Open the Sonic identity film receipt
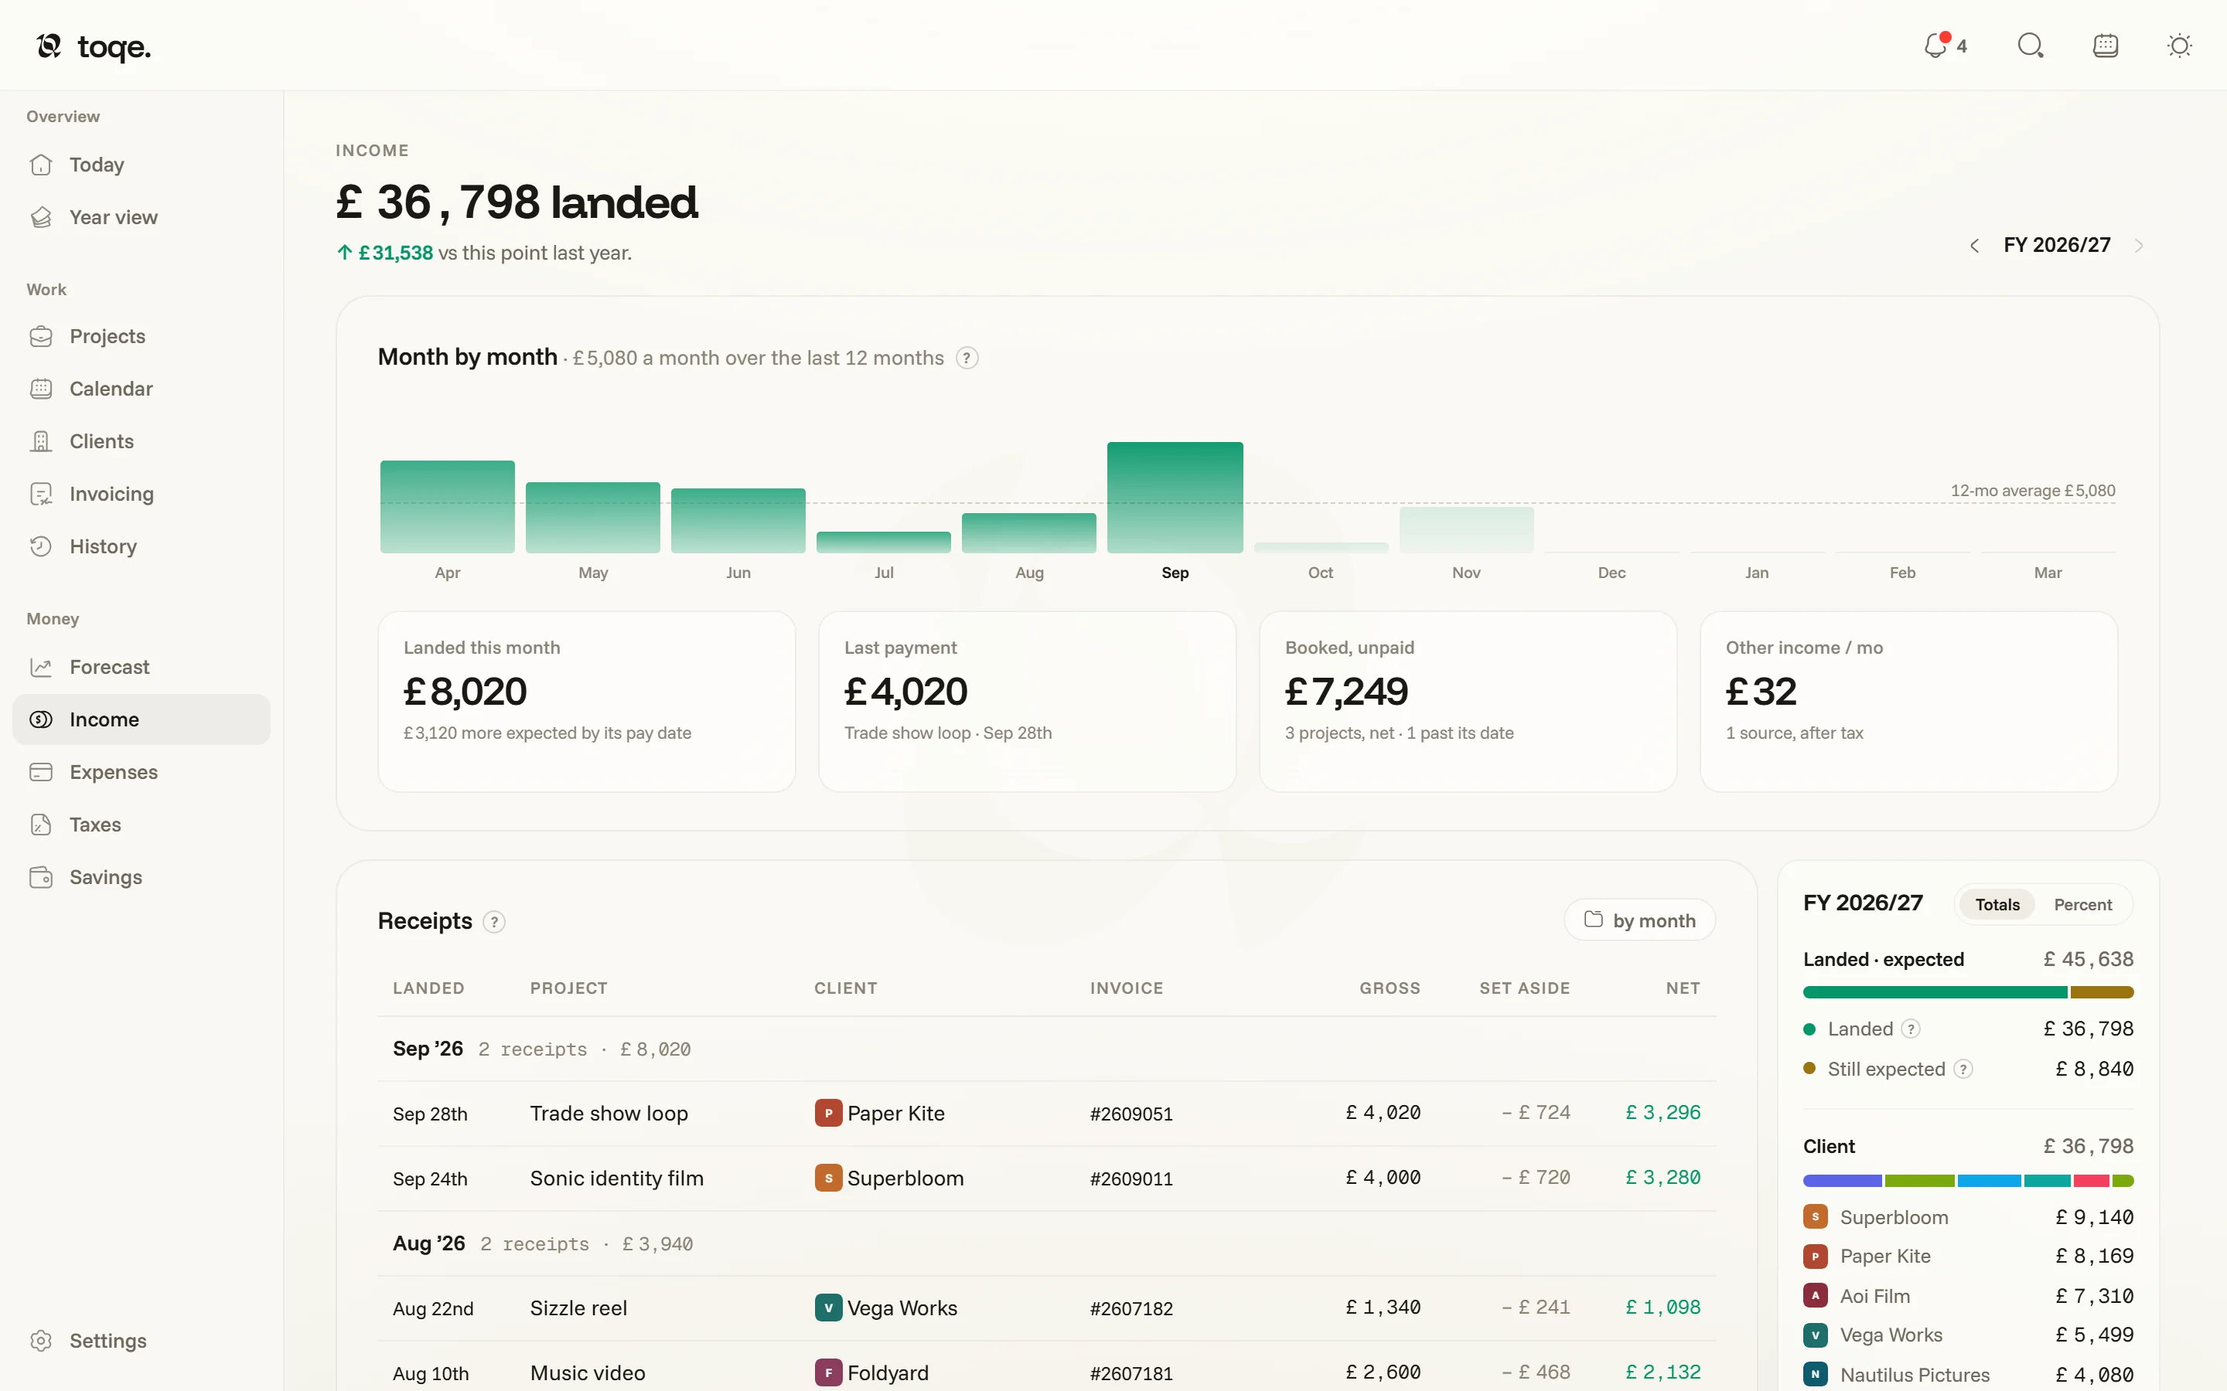 [x=1046, y=1178]
